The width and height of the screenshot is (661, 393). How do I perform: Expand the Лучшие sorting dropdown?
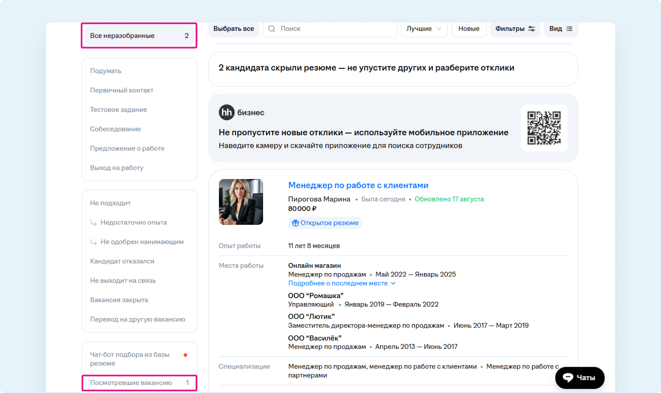coord(424,29)
